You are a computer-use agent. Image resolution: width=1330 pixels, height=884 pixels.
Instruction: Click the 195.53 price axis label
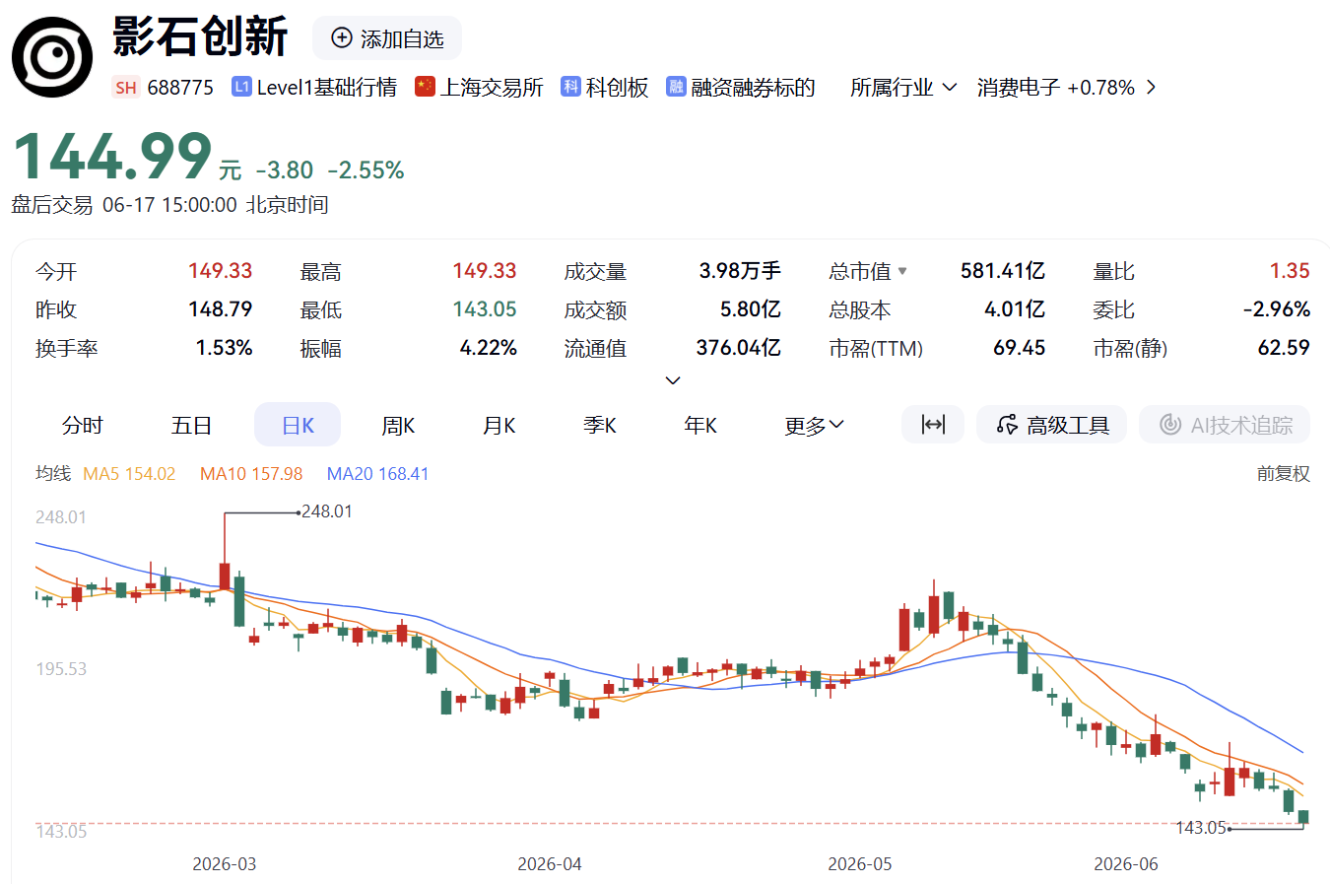coord(61,669)
